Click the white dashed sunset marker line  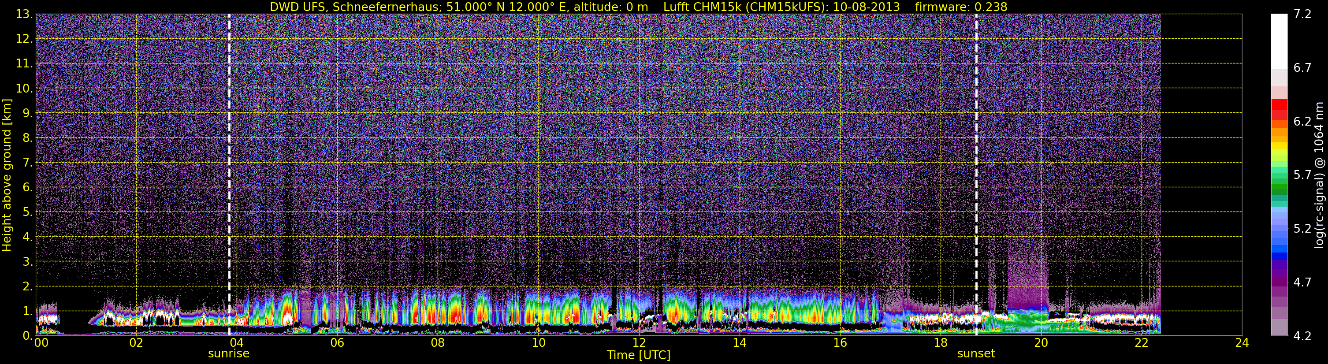point(976,174)
